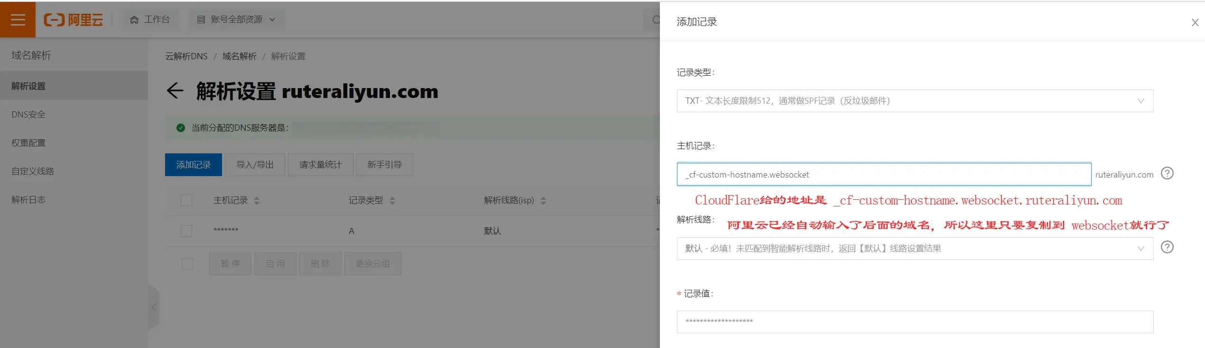This screenshot has height=348, width=1205.
Task: Click the 启用 batch button
Action: click(275, 264)
